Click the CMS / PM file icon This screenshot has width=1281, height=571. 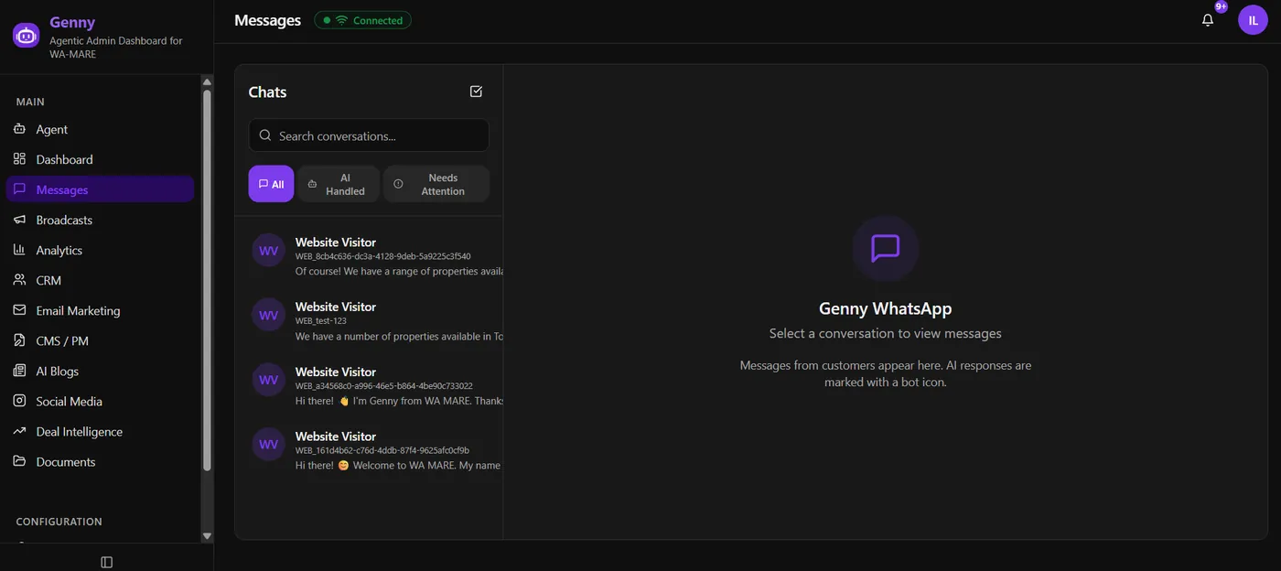point(19,340)
